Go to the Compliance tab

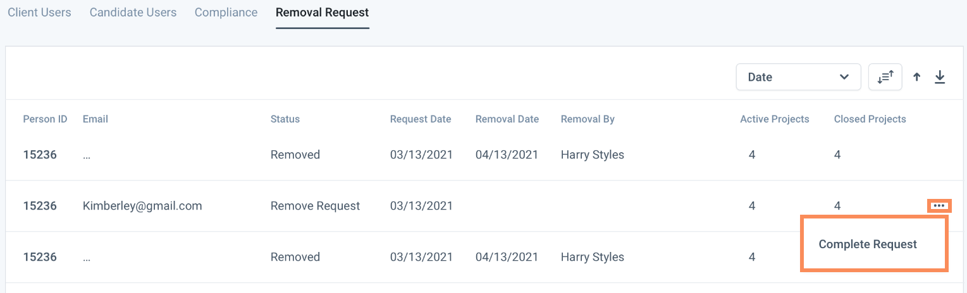226,13
